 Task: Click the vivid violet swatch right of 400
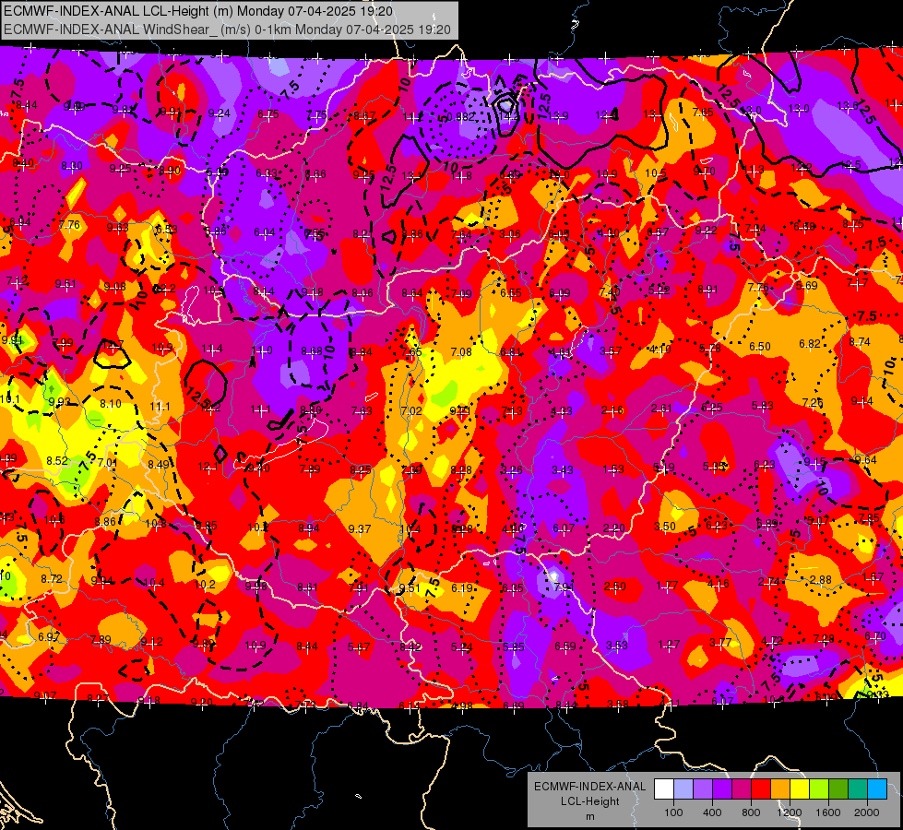click(x=722, y=789)
